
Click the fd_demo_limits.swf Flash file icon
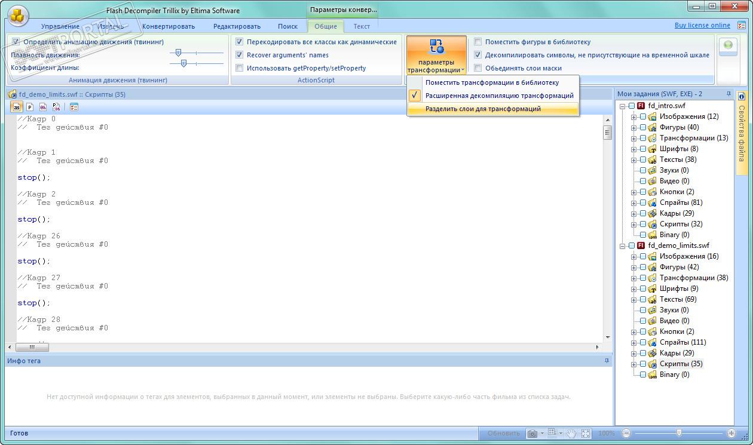coord(641,245)
